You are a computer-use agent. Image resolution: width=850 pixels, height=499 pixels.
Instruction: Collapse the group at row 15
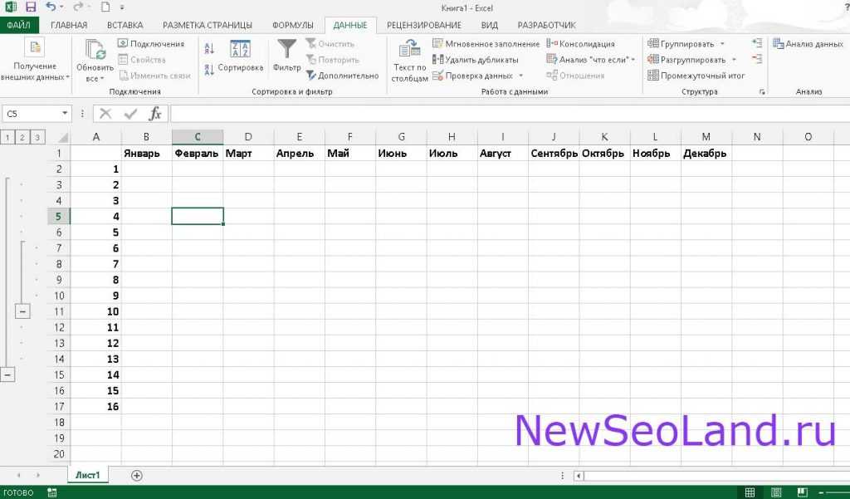point(7,374)
